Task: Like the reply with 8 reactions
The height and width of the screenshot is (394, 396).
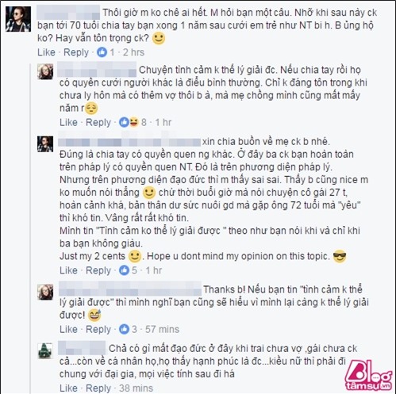Action: click(x=68, y=122)
